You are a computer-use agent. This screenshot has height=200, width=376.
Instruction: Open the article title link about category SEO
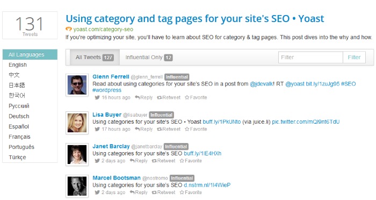194,19
